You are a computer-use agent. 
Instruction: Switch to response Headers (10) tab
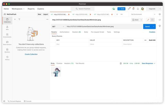69,63
